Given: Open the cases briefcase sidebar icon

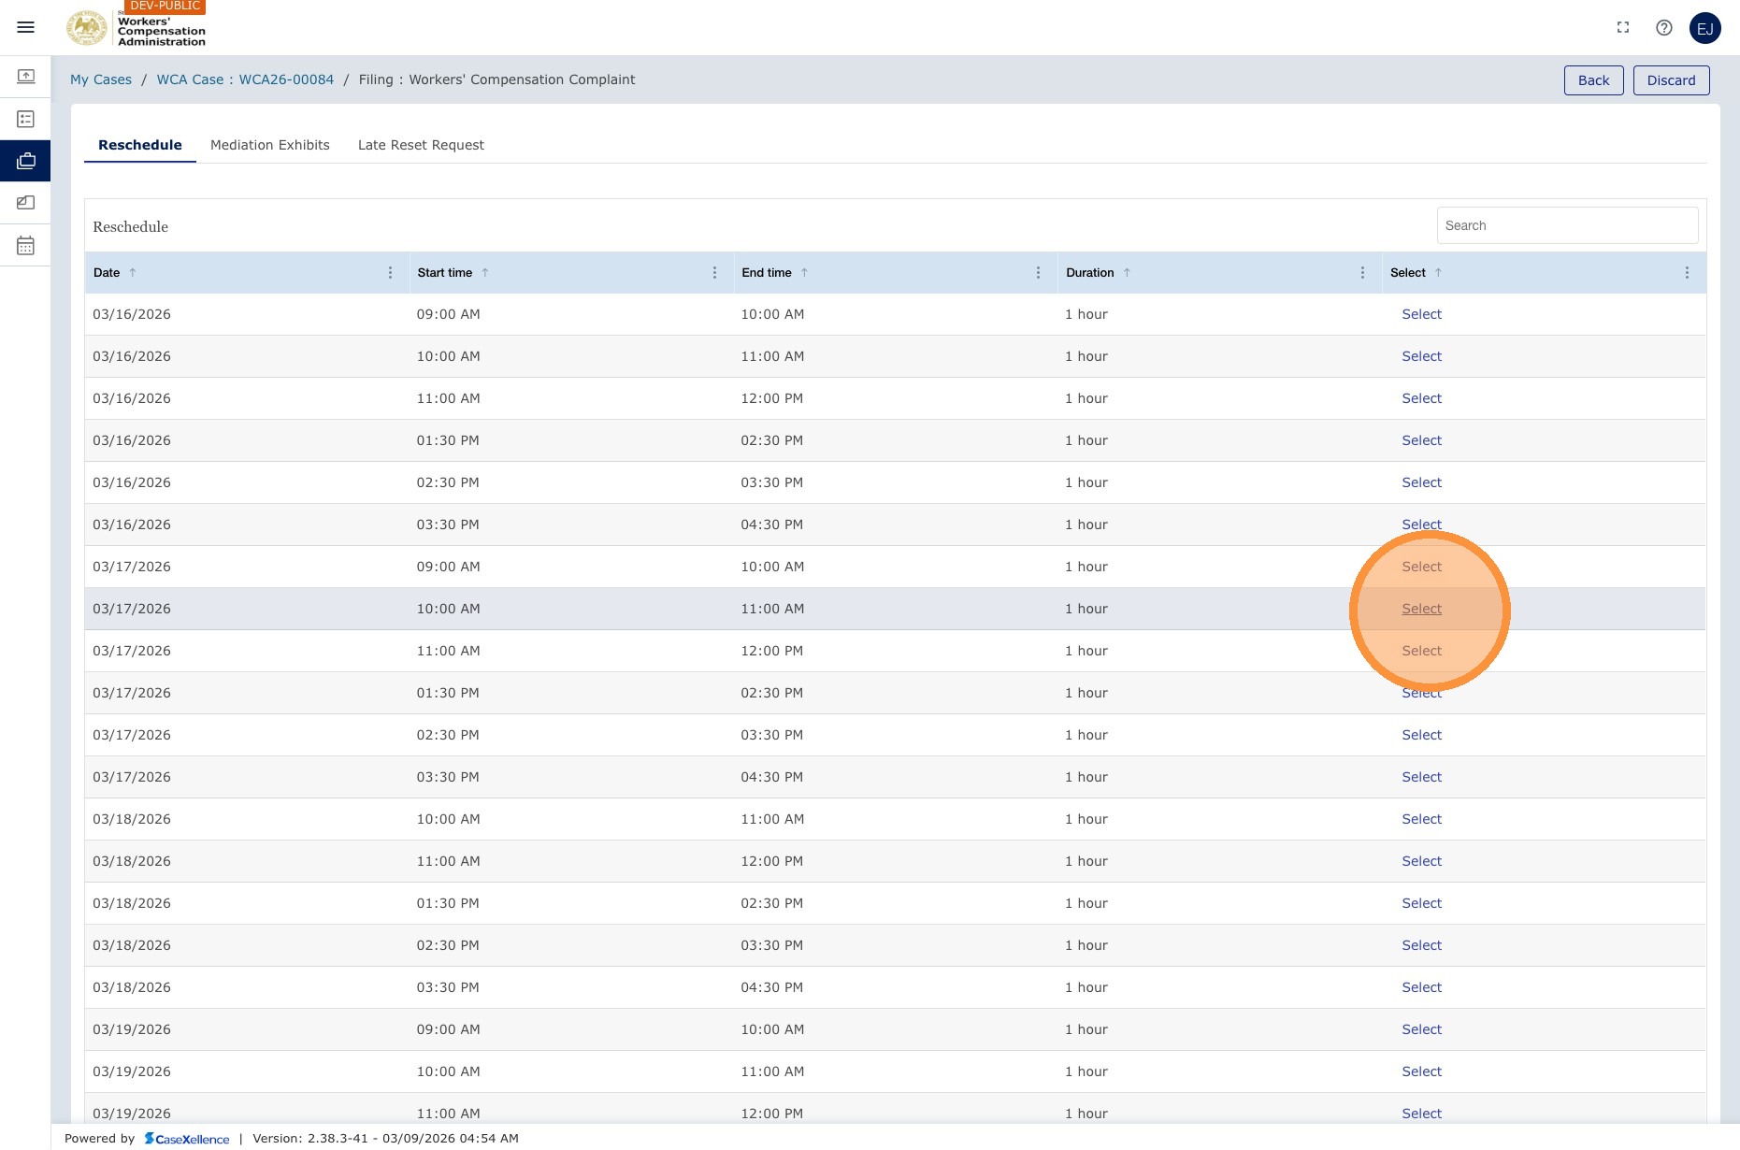Looking at the screenshot, I should pyautogui.click(x=26, y=161).
